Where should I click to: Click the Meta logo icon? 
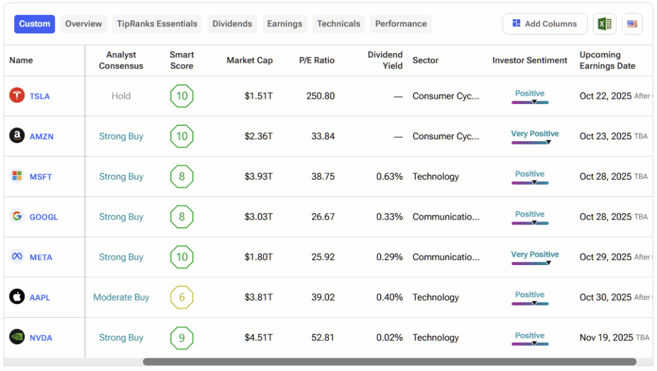[17, 257]
